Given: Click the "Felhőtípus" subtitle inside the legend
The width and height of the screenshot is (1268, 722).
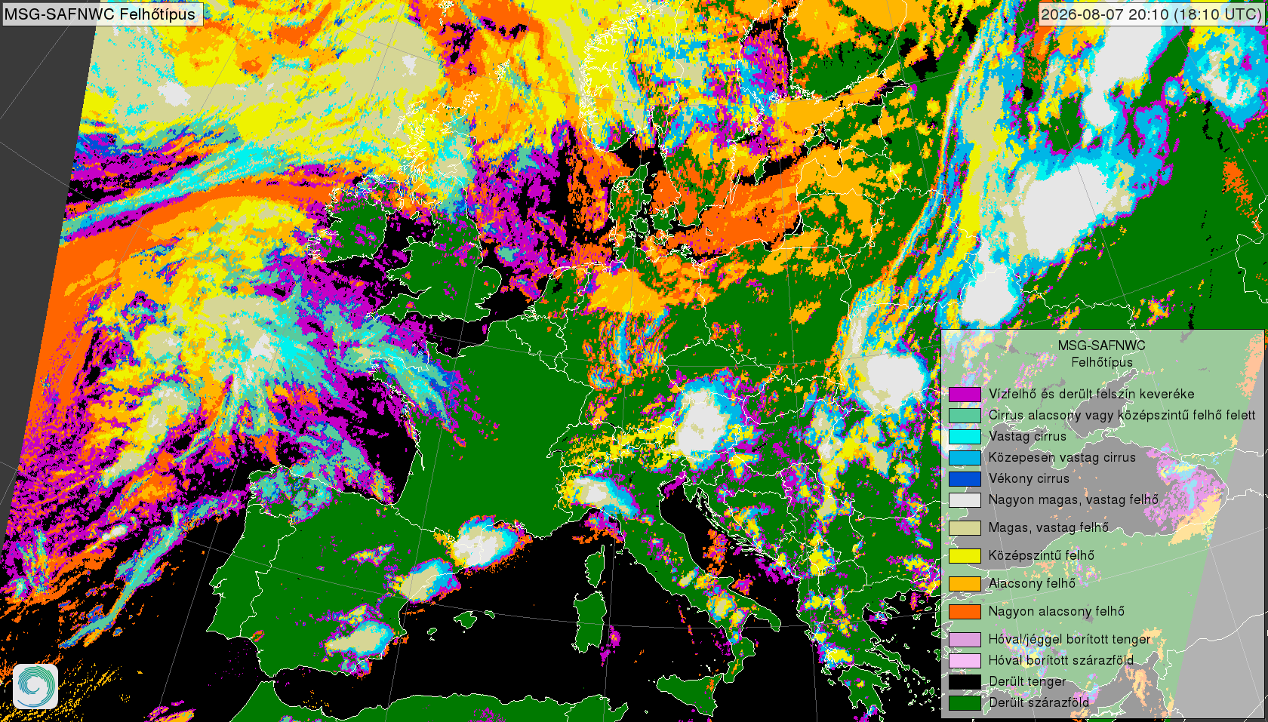Looking at the screenshot, I should coord(1102,362).
